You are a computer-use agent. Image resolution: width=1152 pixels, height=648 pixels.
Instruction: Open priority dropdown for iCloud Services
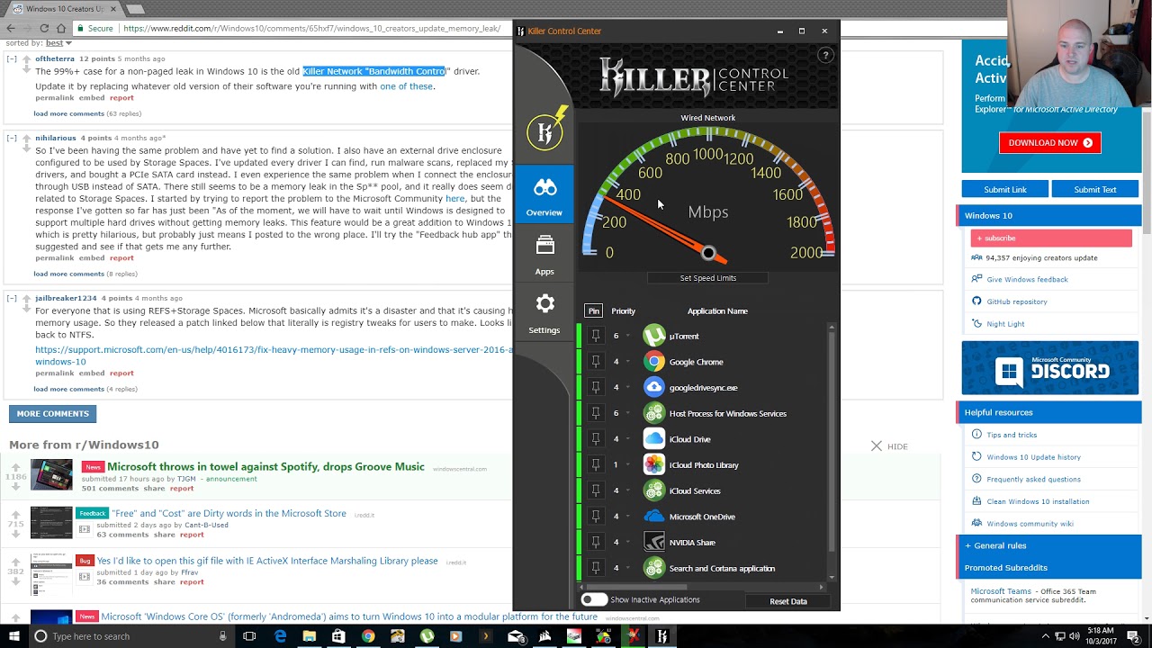click(x=628, y=490)
